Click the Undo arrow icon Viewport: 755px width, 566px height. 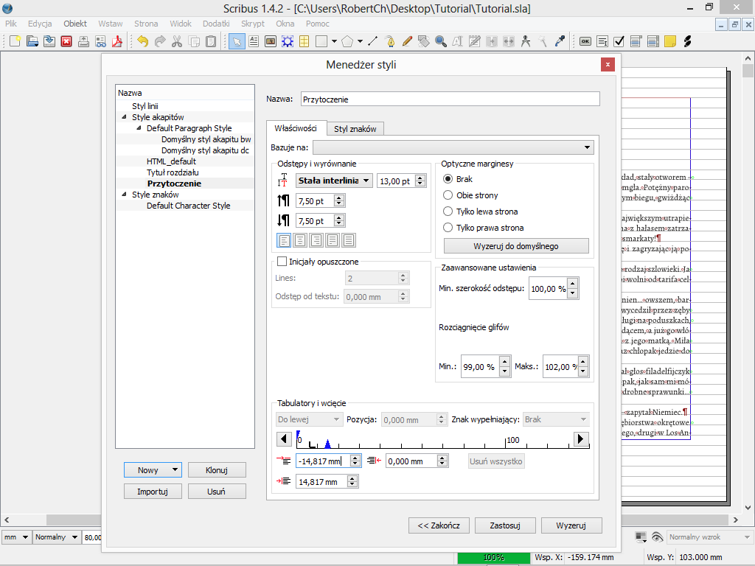coord(142,41)
